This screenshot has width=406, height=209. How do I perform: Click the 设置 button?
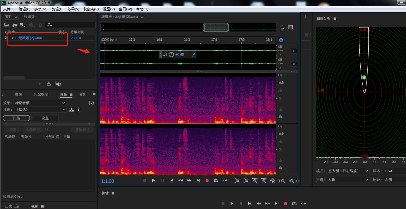pos(45,118)
